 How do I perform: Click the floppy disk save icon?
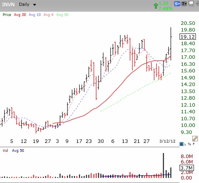pyautogui.click(x=191, y=4)
